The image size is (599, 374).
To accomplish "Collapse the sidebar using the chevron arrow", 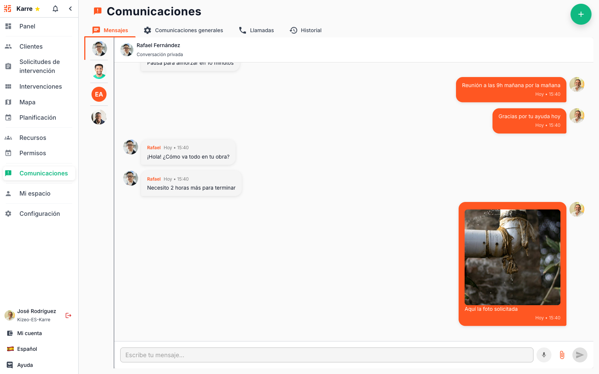I will pos(70,8).
